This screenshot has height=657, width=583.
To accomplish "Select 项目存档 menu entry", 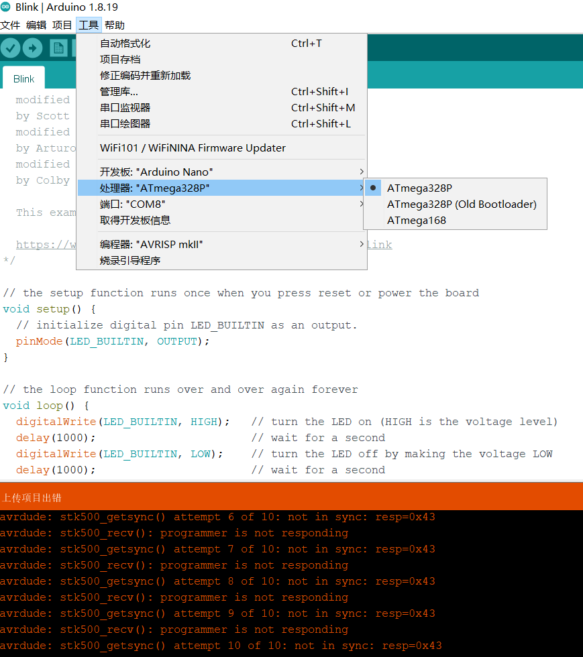I will 221,60.
